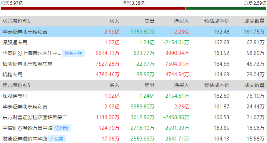This screenshot has width=267, height=143.
Task: Click estimated cost value 164.13
Action: pyautogui.click(x=221, y=139)
